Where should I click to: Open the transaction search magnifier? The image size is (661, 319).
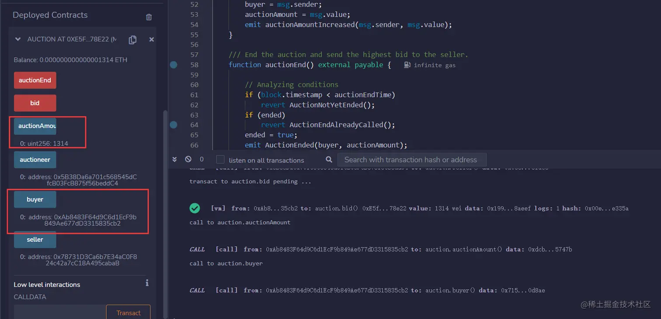click(x=329, y=159)
